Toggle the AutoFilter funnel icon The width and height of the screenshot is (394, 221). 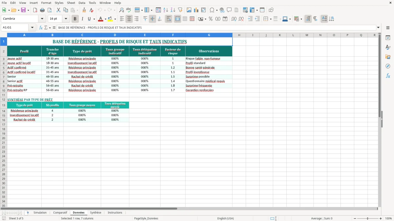(x=180, y=10)
